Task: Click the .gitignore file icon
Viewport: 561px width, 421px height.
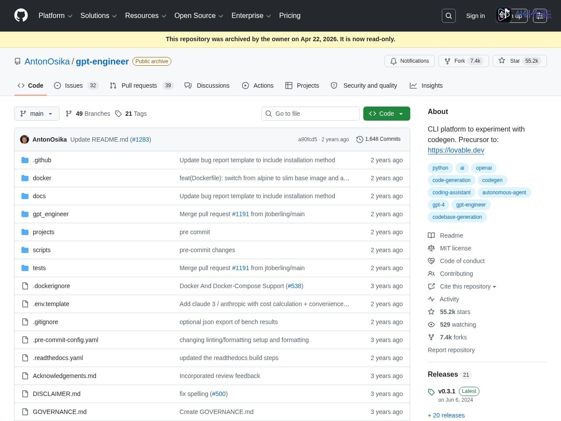Action: coord(25,322)
